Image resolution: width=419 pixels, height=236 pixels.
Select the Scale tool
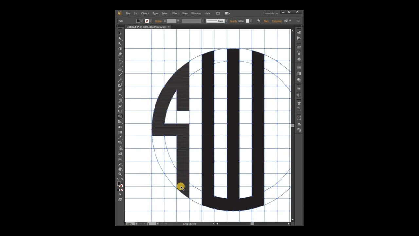click(x=120, y=101)
